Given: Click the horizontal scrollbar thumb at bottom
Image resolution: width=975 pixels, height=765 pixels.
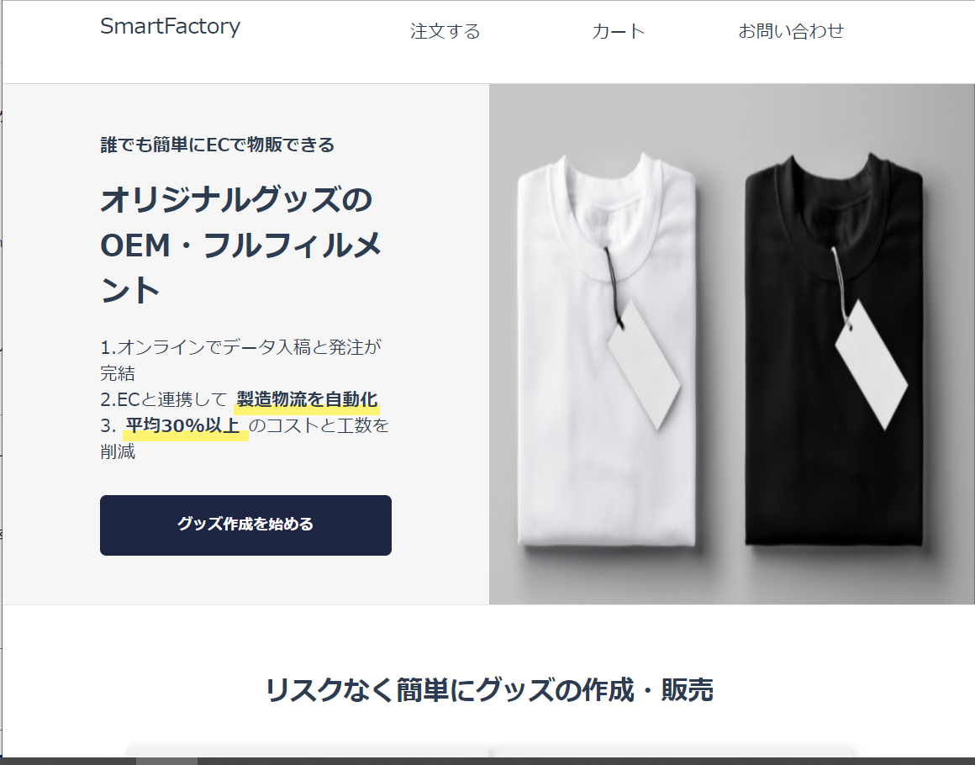Looking at the screenshot, I should (166, 762).
